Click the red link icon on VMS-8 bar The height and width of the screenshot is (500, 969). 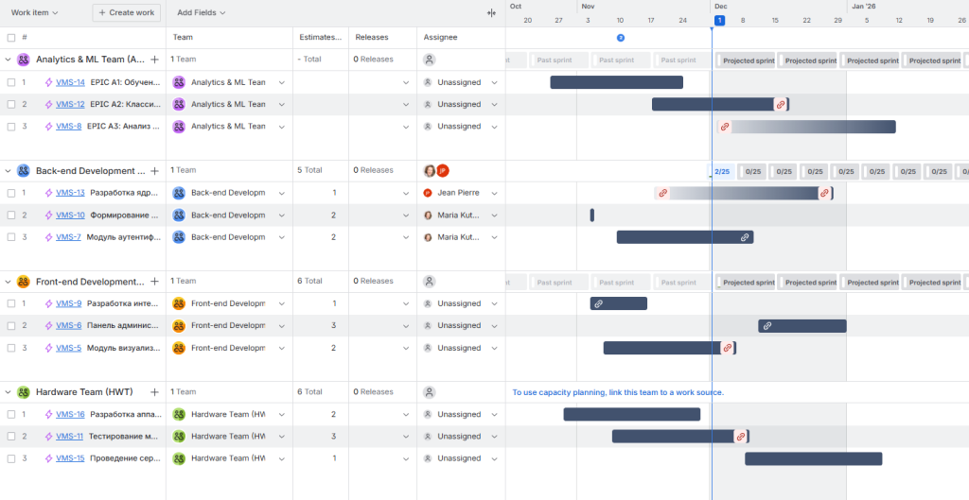[725, 127]
